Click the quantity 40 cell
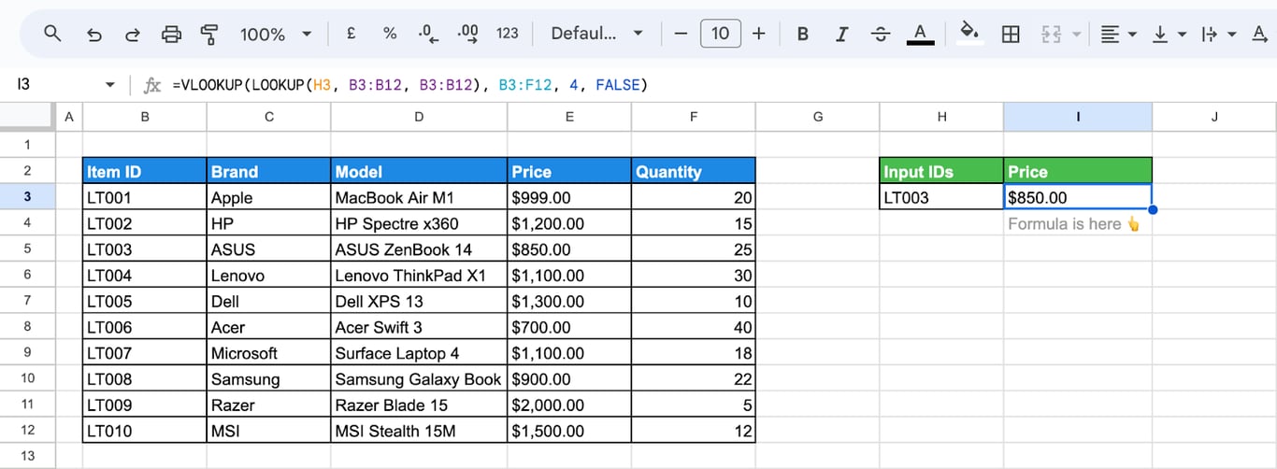Image resolution: width=1277 pixels, height=469 pixels. pyautogui.click(x=693, y=327)
